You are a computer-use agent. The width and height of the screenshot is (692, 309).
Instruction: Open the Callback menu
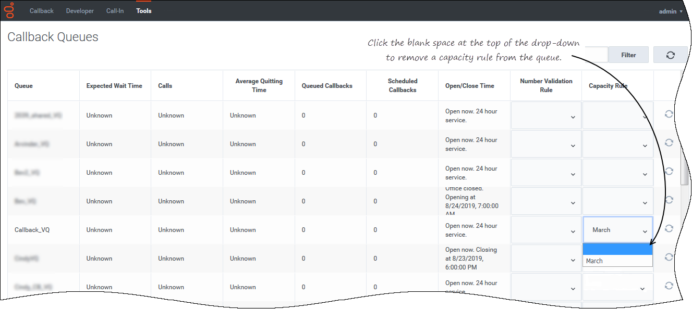click(42, 11)
